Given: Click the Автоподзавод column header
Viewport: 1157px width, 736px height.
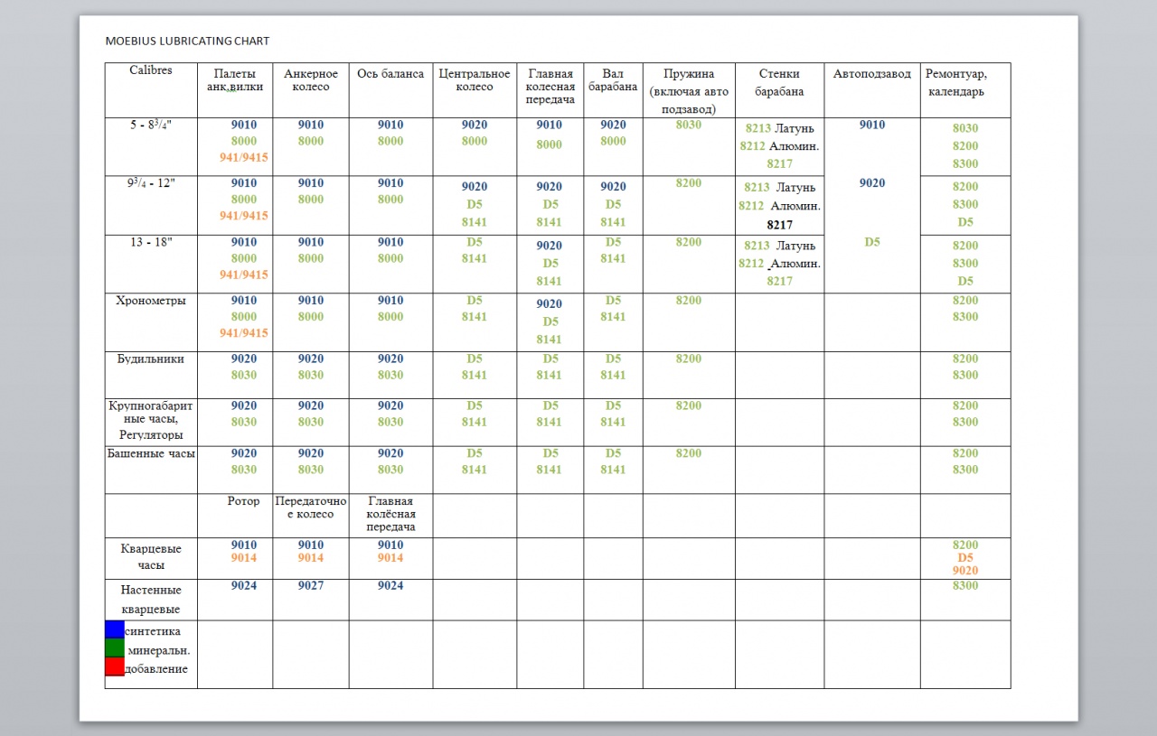Looking at the screenshot, I should [871, 74].
